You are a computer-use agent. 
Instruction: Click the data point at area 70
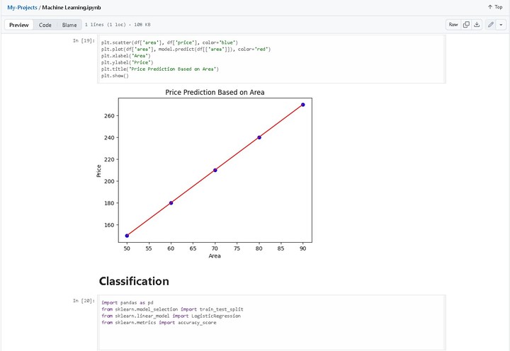215,170
